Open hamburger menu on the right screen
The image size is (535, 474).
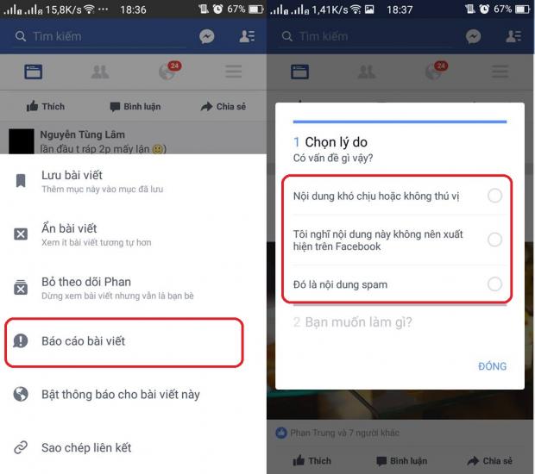click(500, 72)
